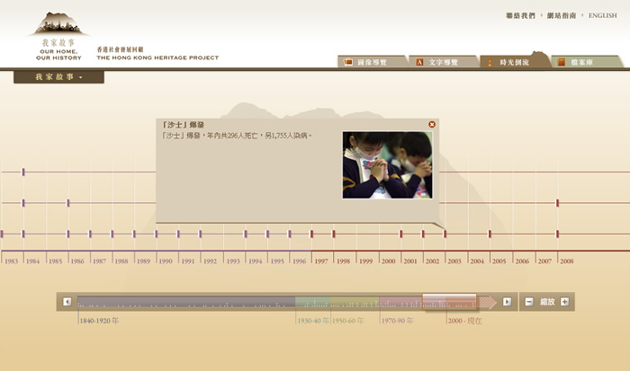Click the 聯絡我們 link

tap(520, 15)
